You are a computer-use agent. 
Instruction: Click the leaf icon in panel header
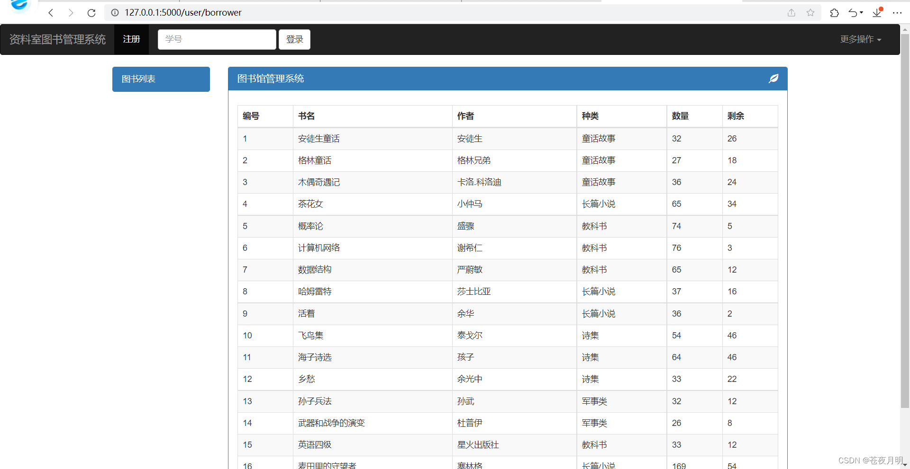coord(773,79)
